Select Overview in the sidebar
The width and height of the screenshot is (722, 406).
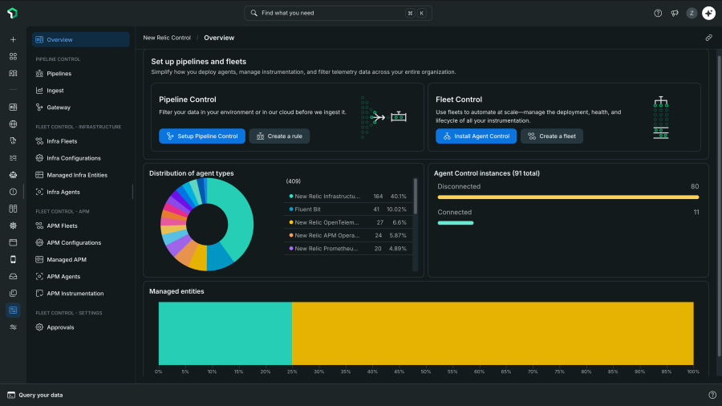tap(80, 39)
